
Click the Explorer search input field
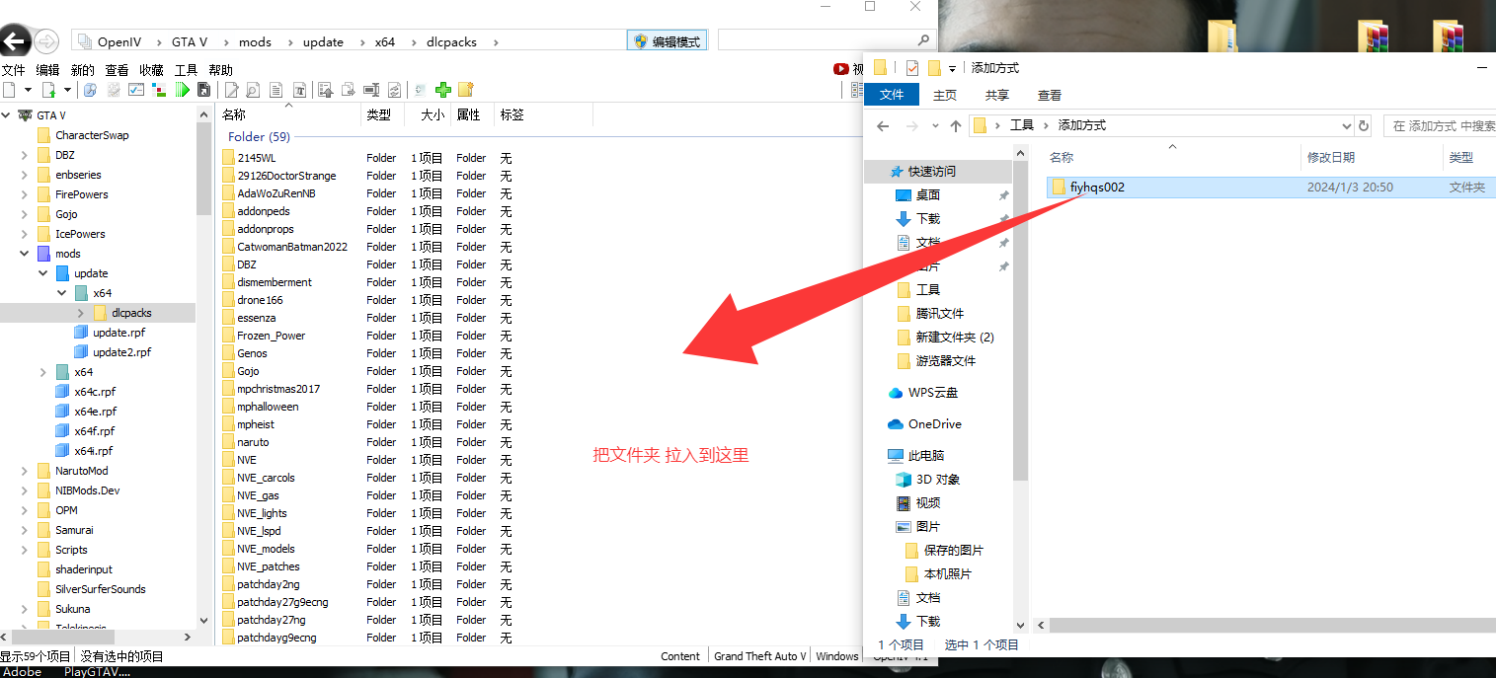1443,125
